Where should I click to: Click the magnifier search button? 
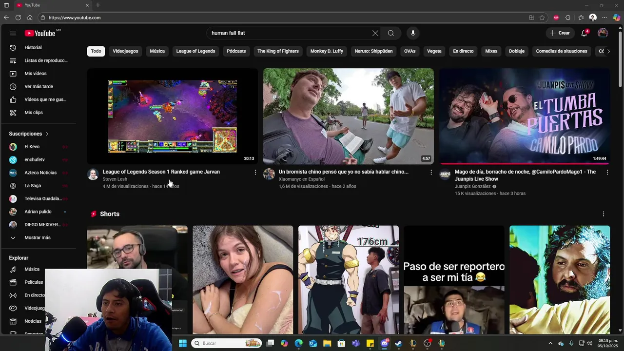390,33
